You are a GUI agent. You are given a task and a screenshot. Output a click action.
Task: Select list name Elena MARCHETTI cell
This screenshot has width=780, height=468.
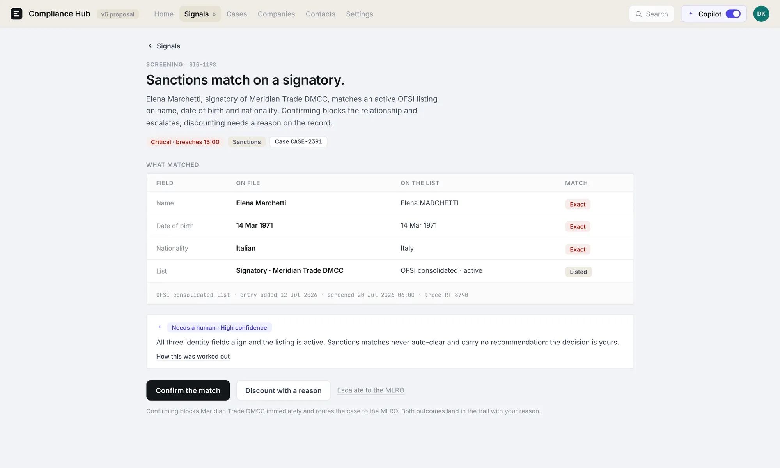pos(429,203)
